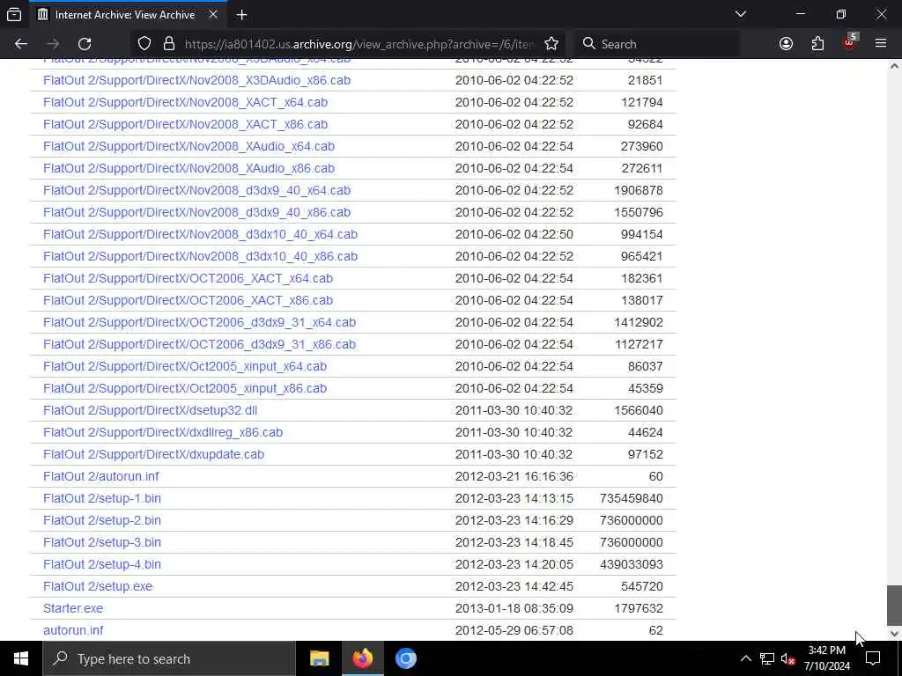This screenshot has height=676, width=902.
Task: Open the taskbar clock and date
Action: coord(826,658)
